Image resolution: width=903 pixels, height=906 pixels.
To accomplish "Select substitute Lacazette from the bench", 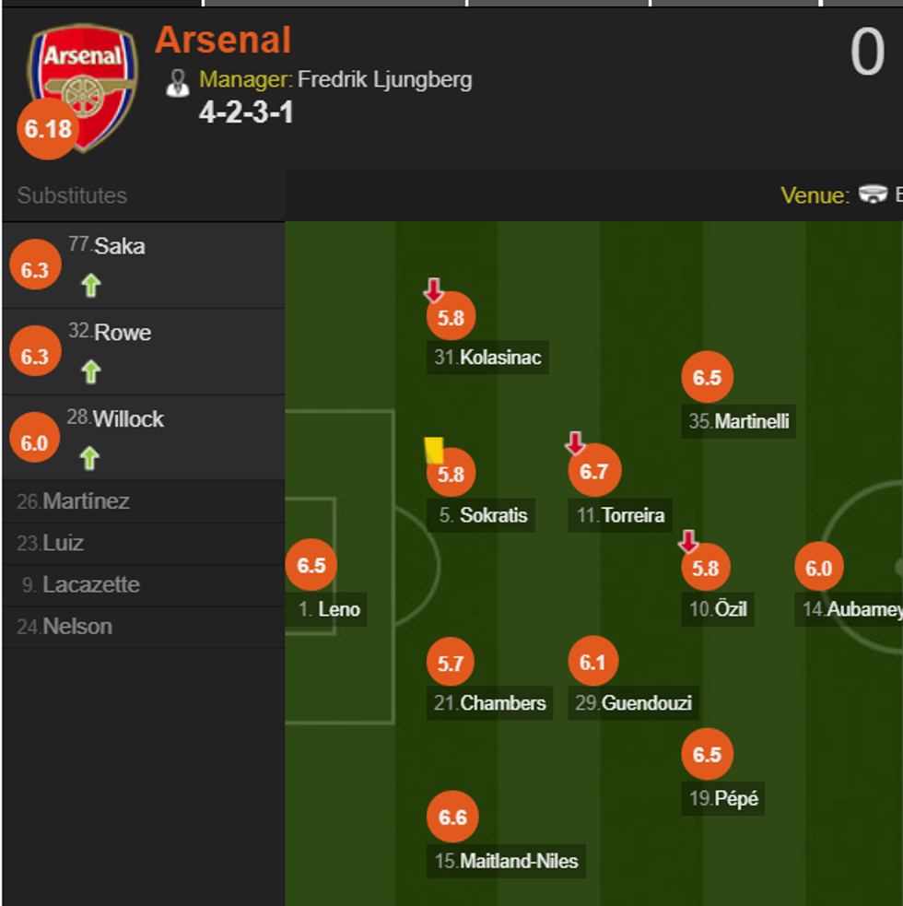I will [90, 584].
